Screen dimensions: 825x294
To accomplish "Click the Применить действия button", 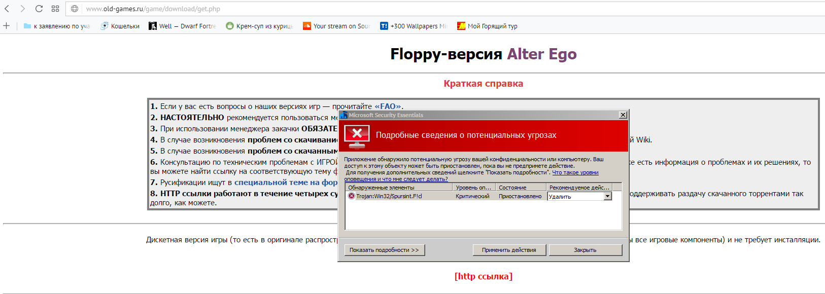I will (x=509, y=250).
